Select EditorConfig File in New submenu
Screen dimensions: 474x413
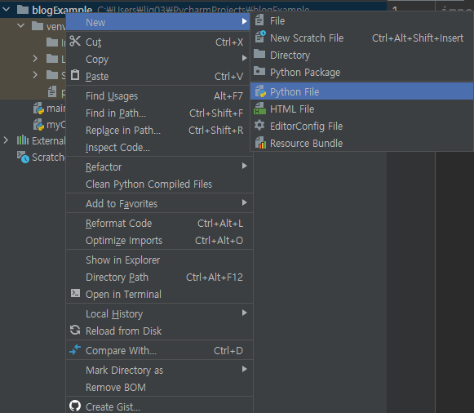point(362,126)
